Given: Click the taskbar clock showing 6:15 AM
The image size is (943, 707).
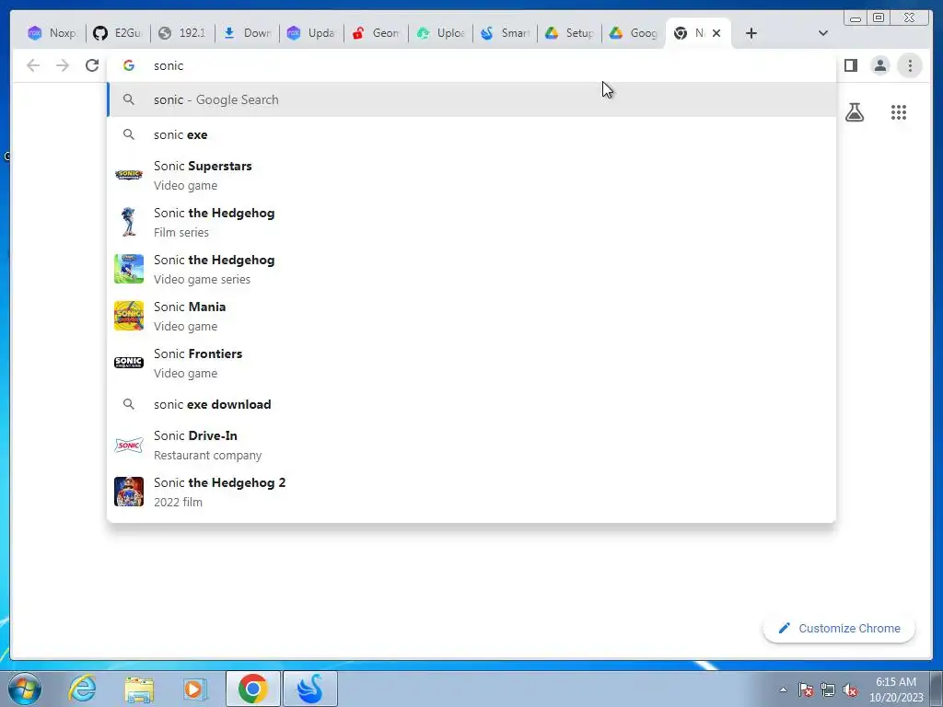Looking at the screenshot, I should (x=895, y=690).
